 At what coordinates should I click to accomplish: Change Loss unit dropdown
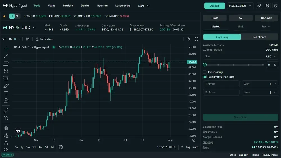coord(273,92)
